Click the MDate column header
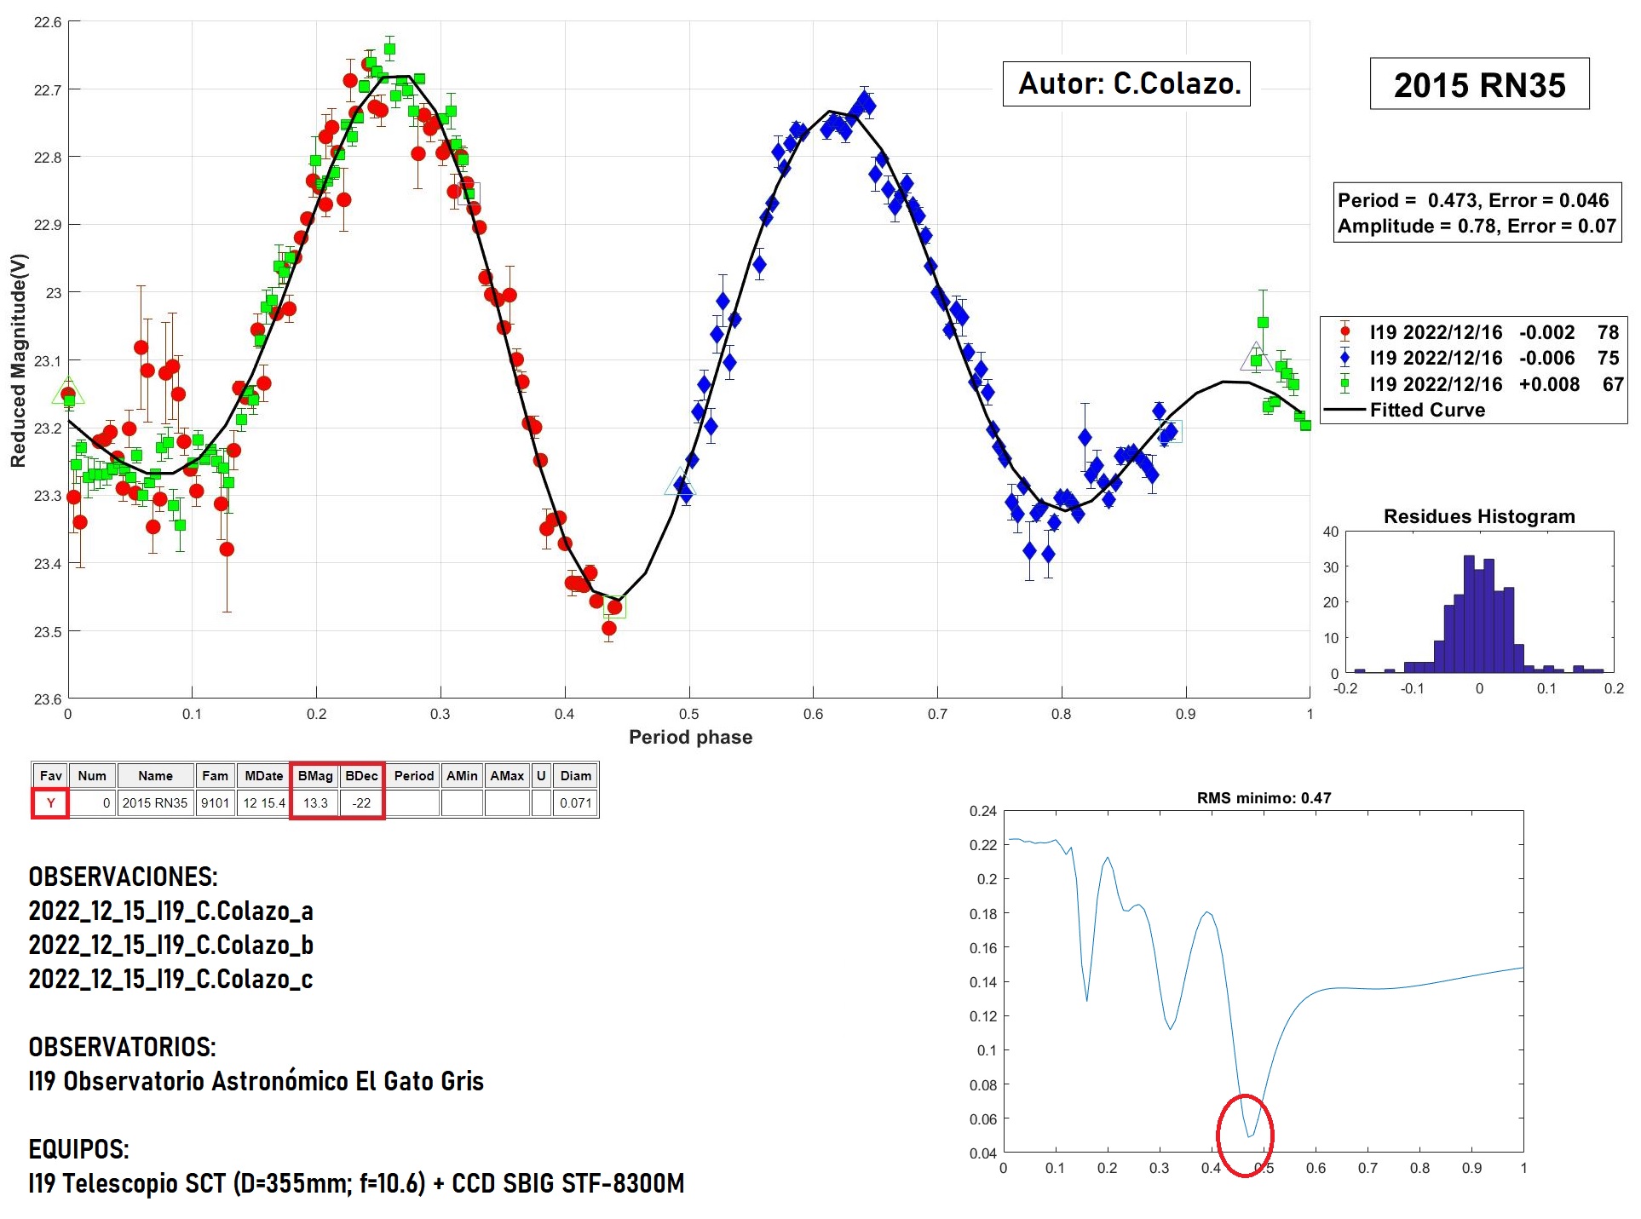Image resolution: width=1641 pixels, height=1219 pixels. click(x=263, y=775)
